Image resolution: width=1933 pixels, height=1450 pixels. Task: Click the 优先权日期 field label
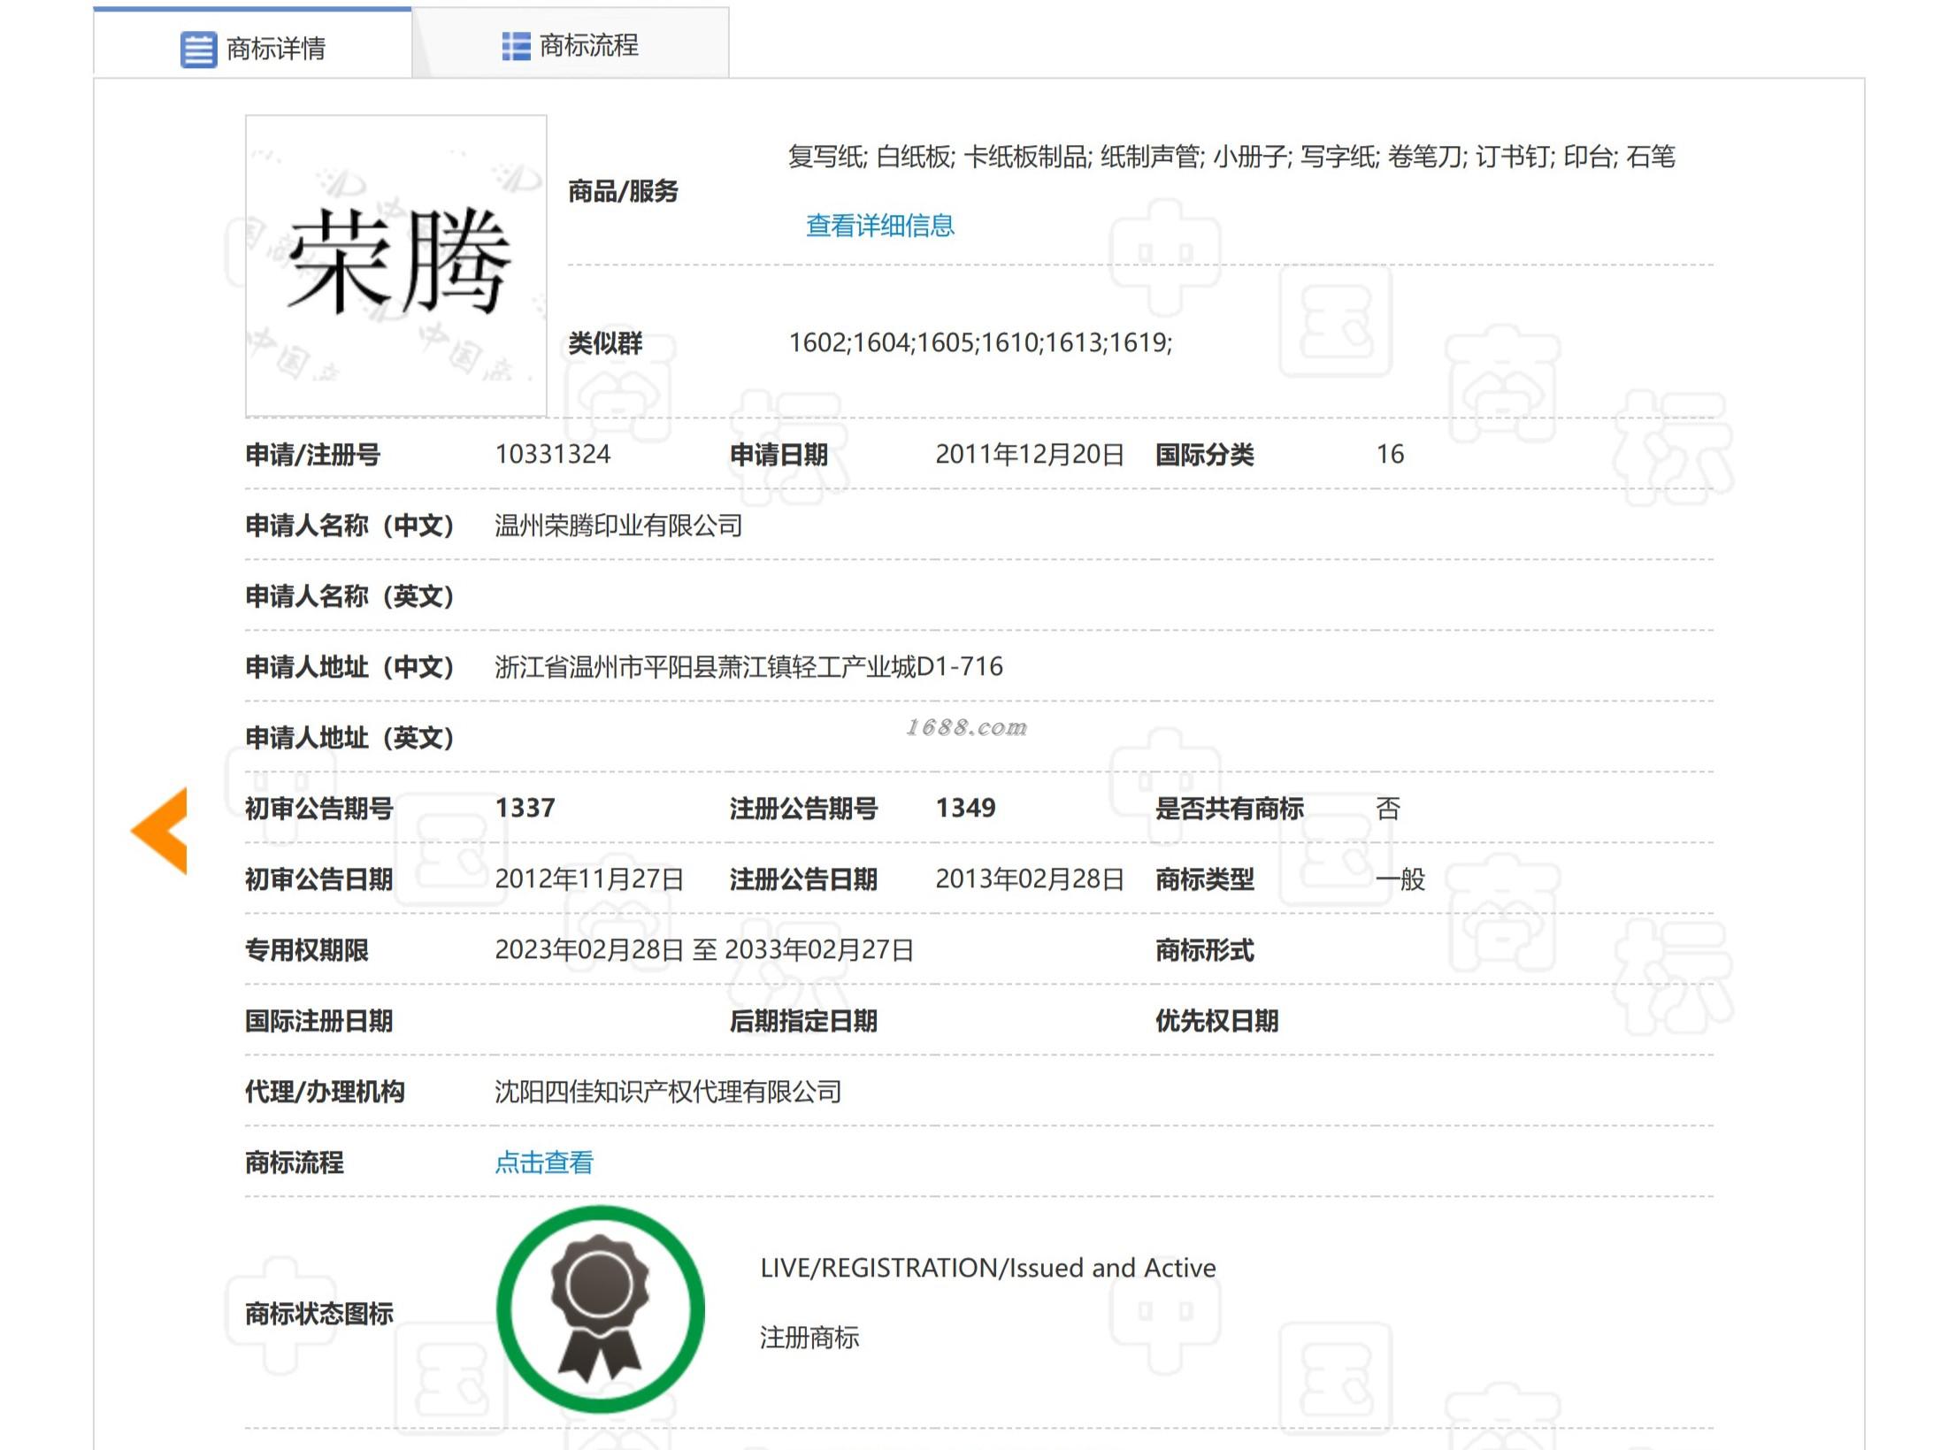1216,1021
